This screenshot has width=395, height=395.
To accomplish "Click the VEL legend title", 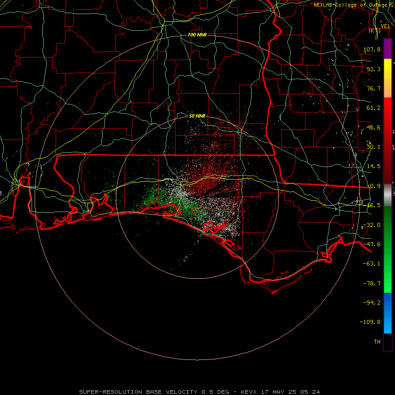I will coord(385,26).
